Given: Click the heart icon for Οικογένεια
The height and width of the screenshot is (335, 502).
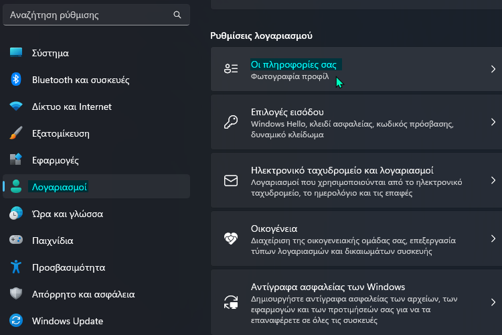Looking at the screenshot, I should coord(231,239).
